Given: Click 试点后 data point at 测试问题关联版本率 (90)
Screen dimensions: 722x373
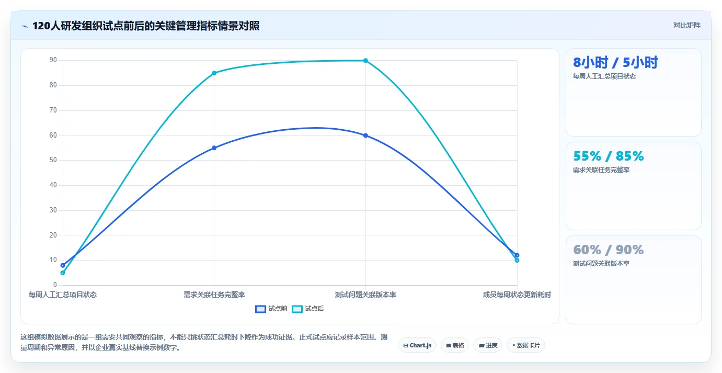Looking at the screenshot, I should coord(365,61).
